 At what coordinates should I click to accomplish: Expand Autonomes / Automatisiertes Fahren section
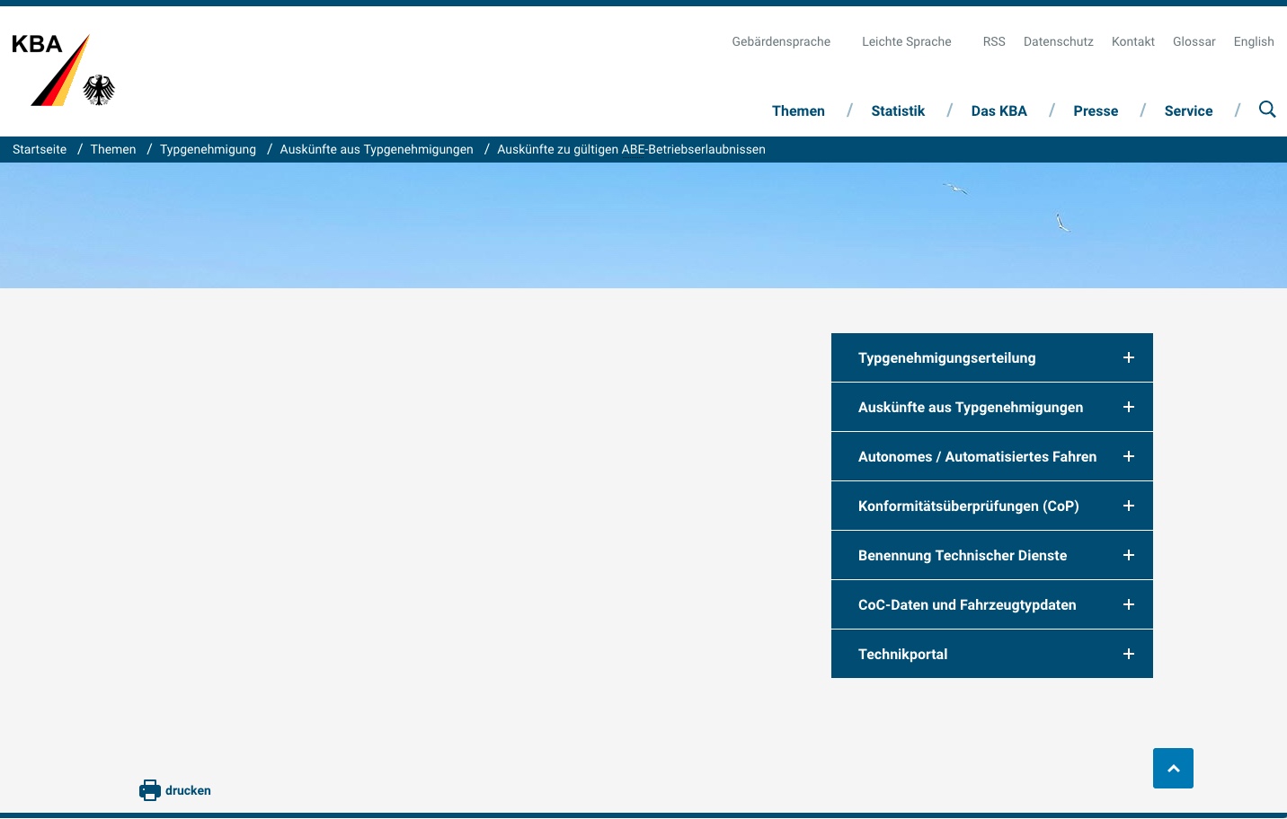tap(1129, 457)
